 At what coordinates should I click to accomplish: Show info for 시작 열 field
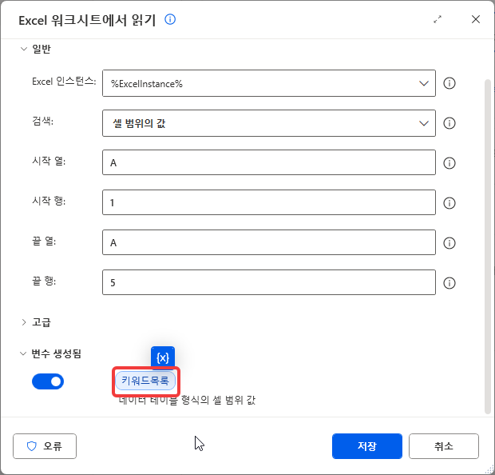[x=449, y=163]
